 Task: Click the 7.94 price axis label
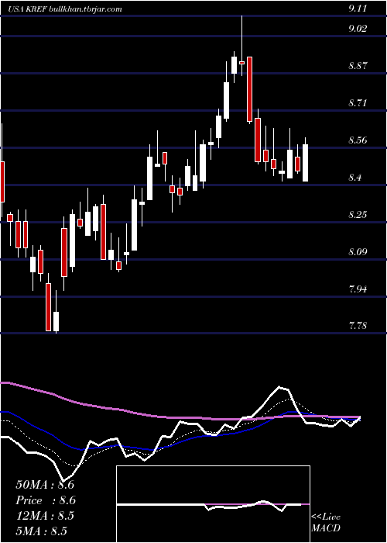coord(358,289)
